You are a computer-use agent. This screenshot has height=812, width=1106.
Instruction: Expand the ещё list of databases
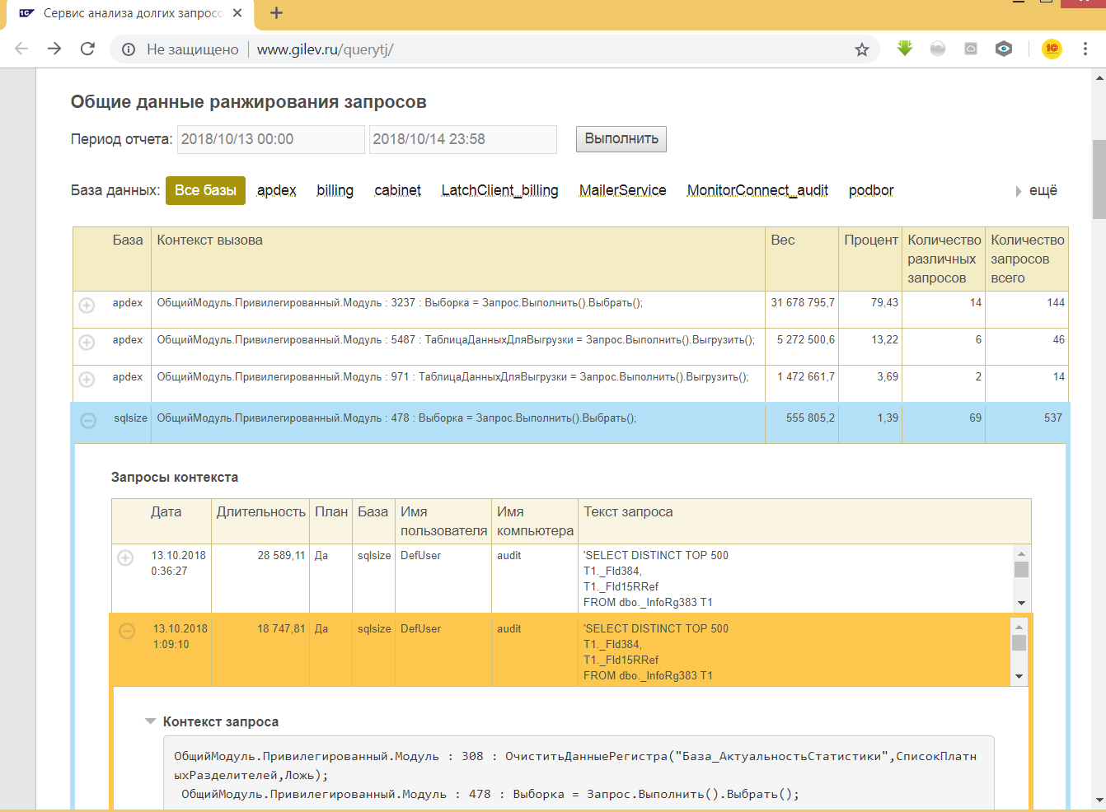point(1037,190)
